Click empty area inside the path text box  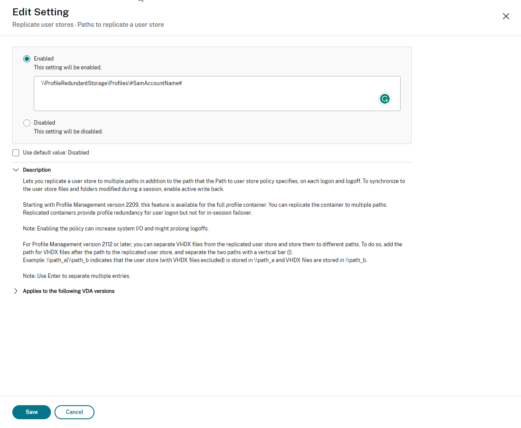pos(198,99)
